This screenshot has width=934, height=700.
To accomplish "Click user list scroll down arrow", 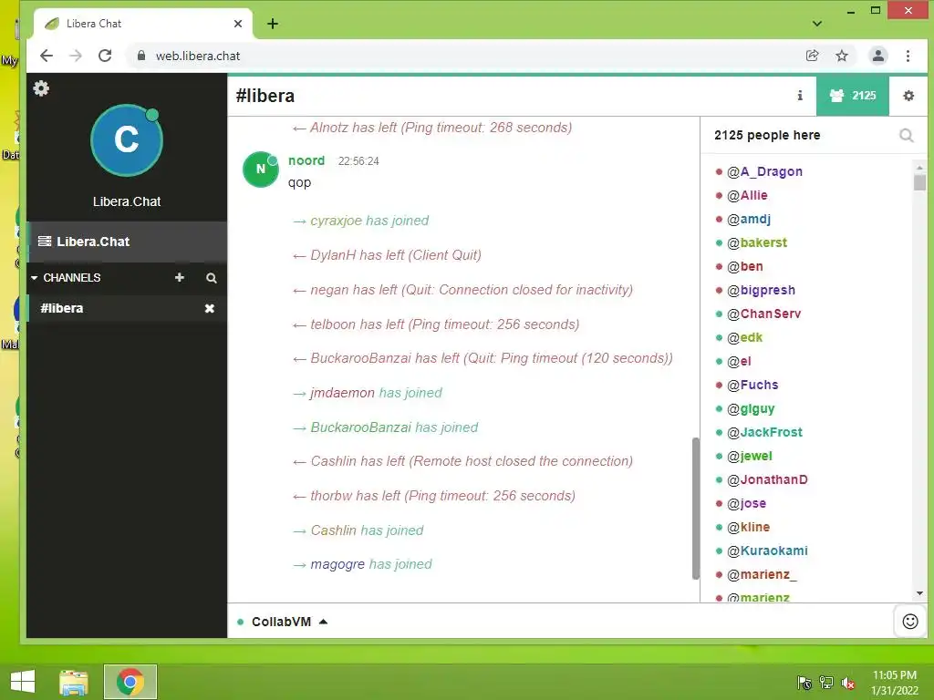I will [919, 593].
